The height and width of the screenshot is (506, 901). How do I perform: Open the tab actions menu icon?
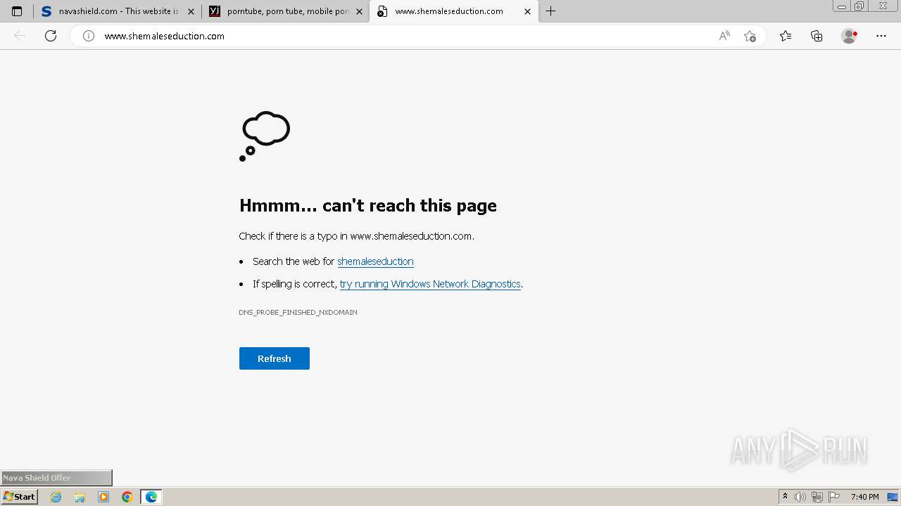pos(17,11)
